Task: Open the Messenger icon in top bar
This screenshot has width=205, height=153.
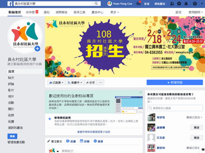Action: point(179,4)
